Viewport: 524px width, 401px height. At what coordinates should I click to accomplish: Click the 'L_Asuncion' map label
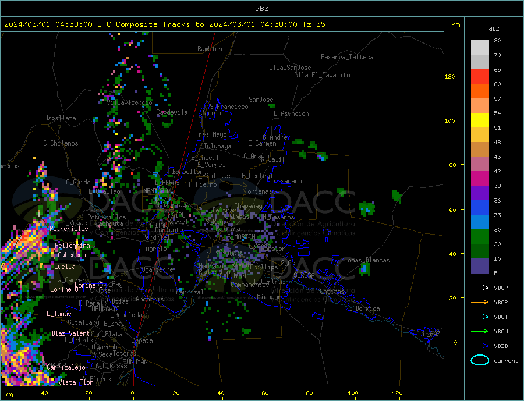(291, 113)
